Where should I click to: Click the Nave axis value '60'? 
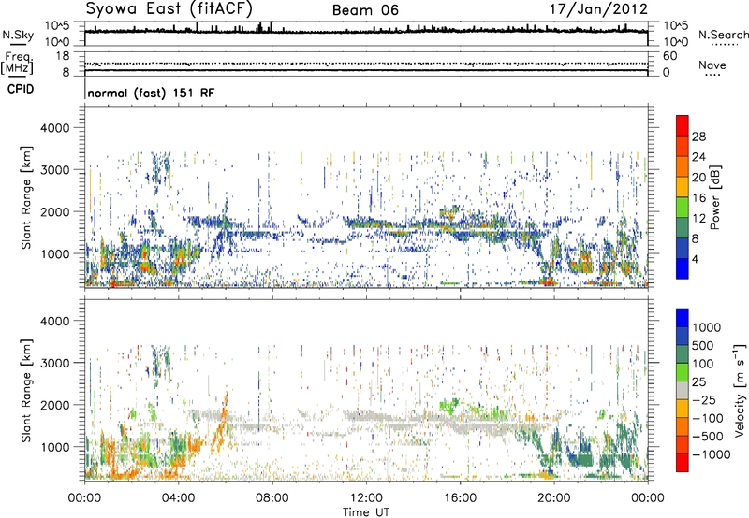click(x=669, y=56)
